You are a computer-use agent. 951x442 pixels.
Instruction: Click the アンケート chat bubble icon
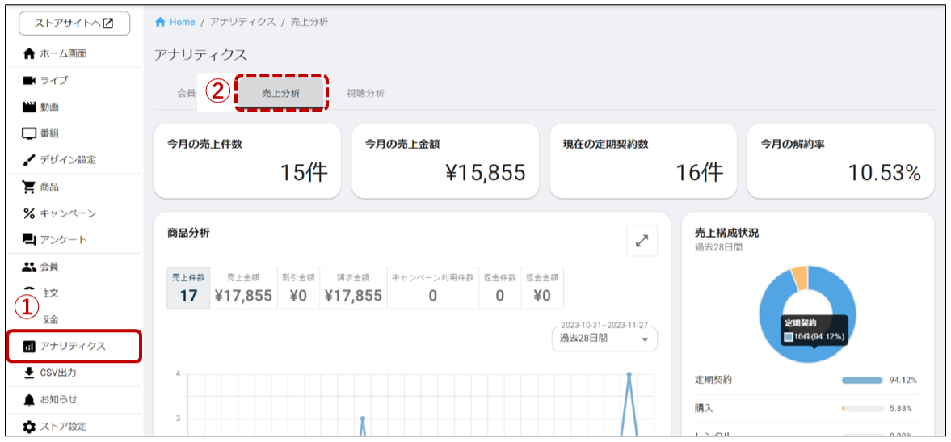point(29,240)
